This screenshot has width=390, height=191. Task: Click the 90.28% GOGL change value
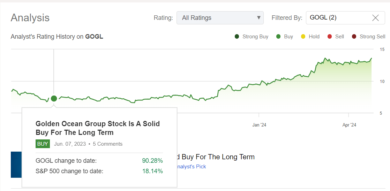pyautogui.click(x=152, y=161)
